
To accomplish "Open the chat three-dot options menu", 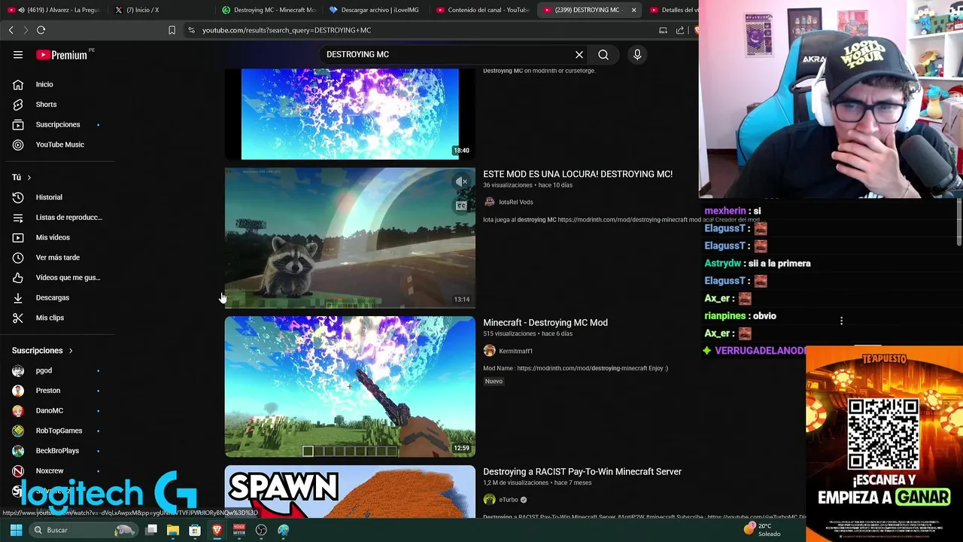I will (841, 321).
